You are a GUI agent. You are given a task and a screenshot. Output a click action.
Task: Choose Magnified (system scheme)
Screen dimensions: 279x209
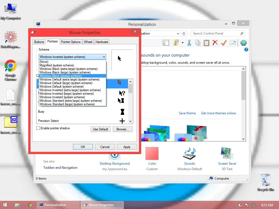click(72, 65)
